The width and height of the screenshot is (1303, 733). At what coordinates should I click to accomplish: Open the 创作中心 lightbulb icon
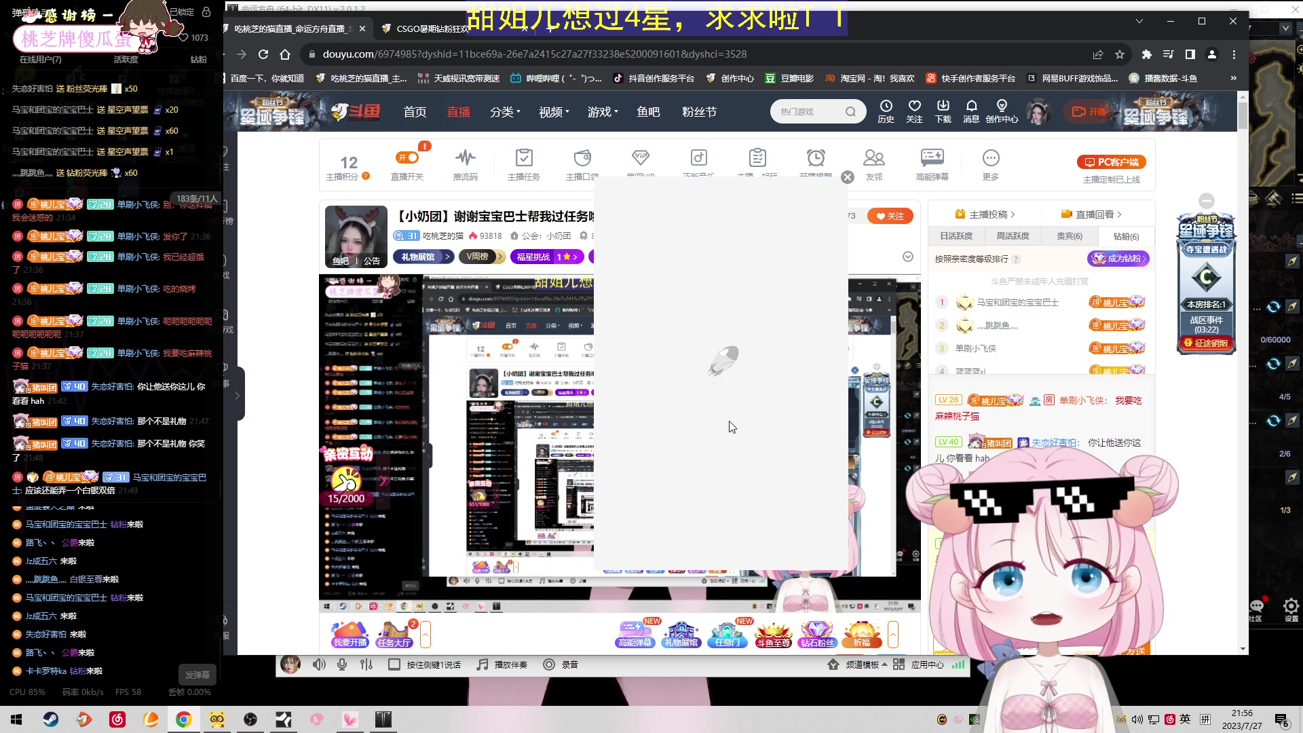[1002, 111]
